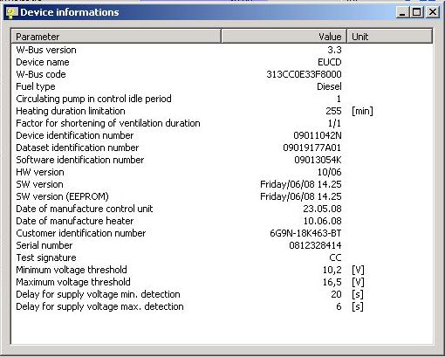Screen dimensions: 445x357
Task: Maximize the Device informations window
Action: (416, 12)
